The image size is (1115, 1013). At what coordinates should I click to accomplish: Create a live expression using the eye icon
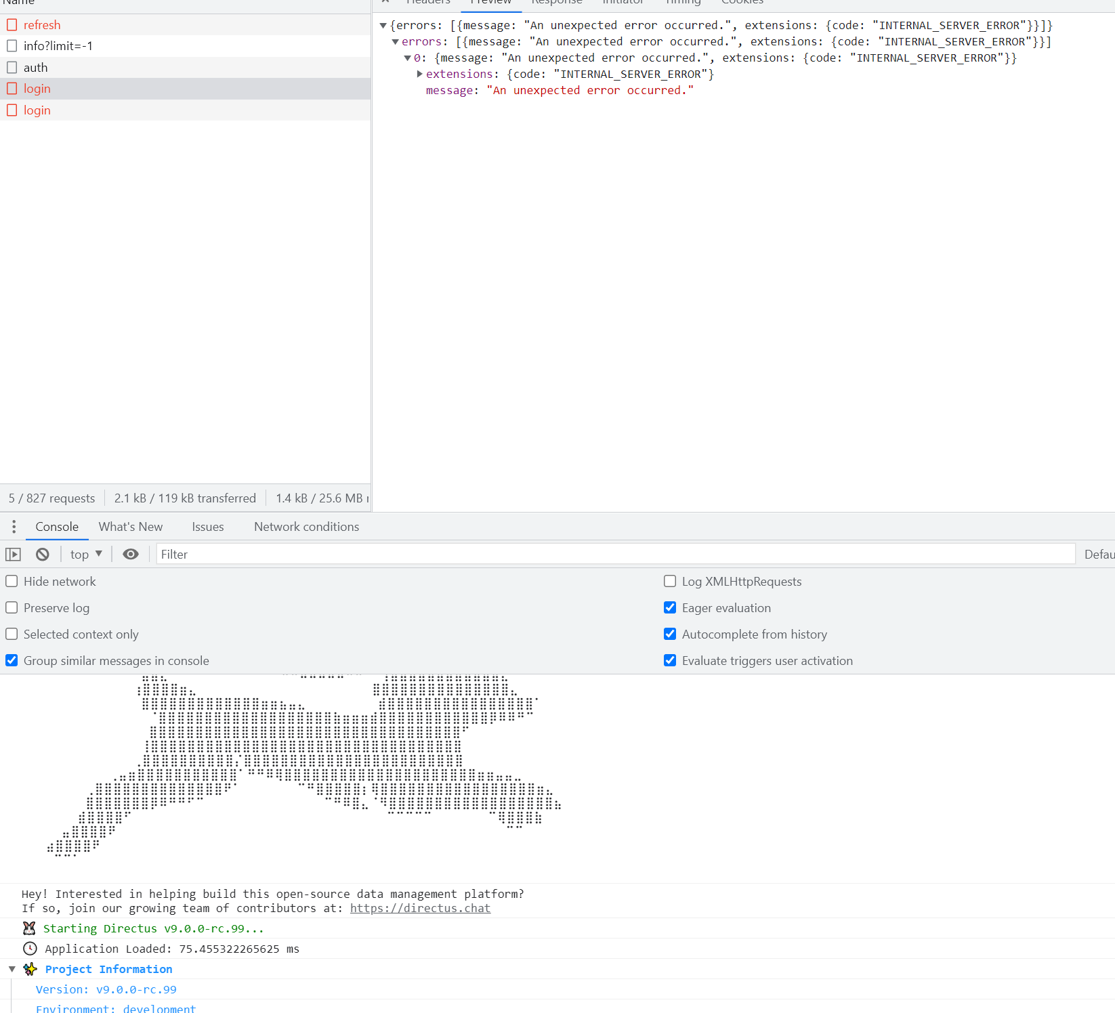coord(130,554)
